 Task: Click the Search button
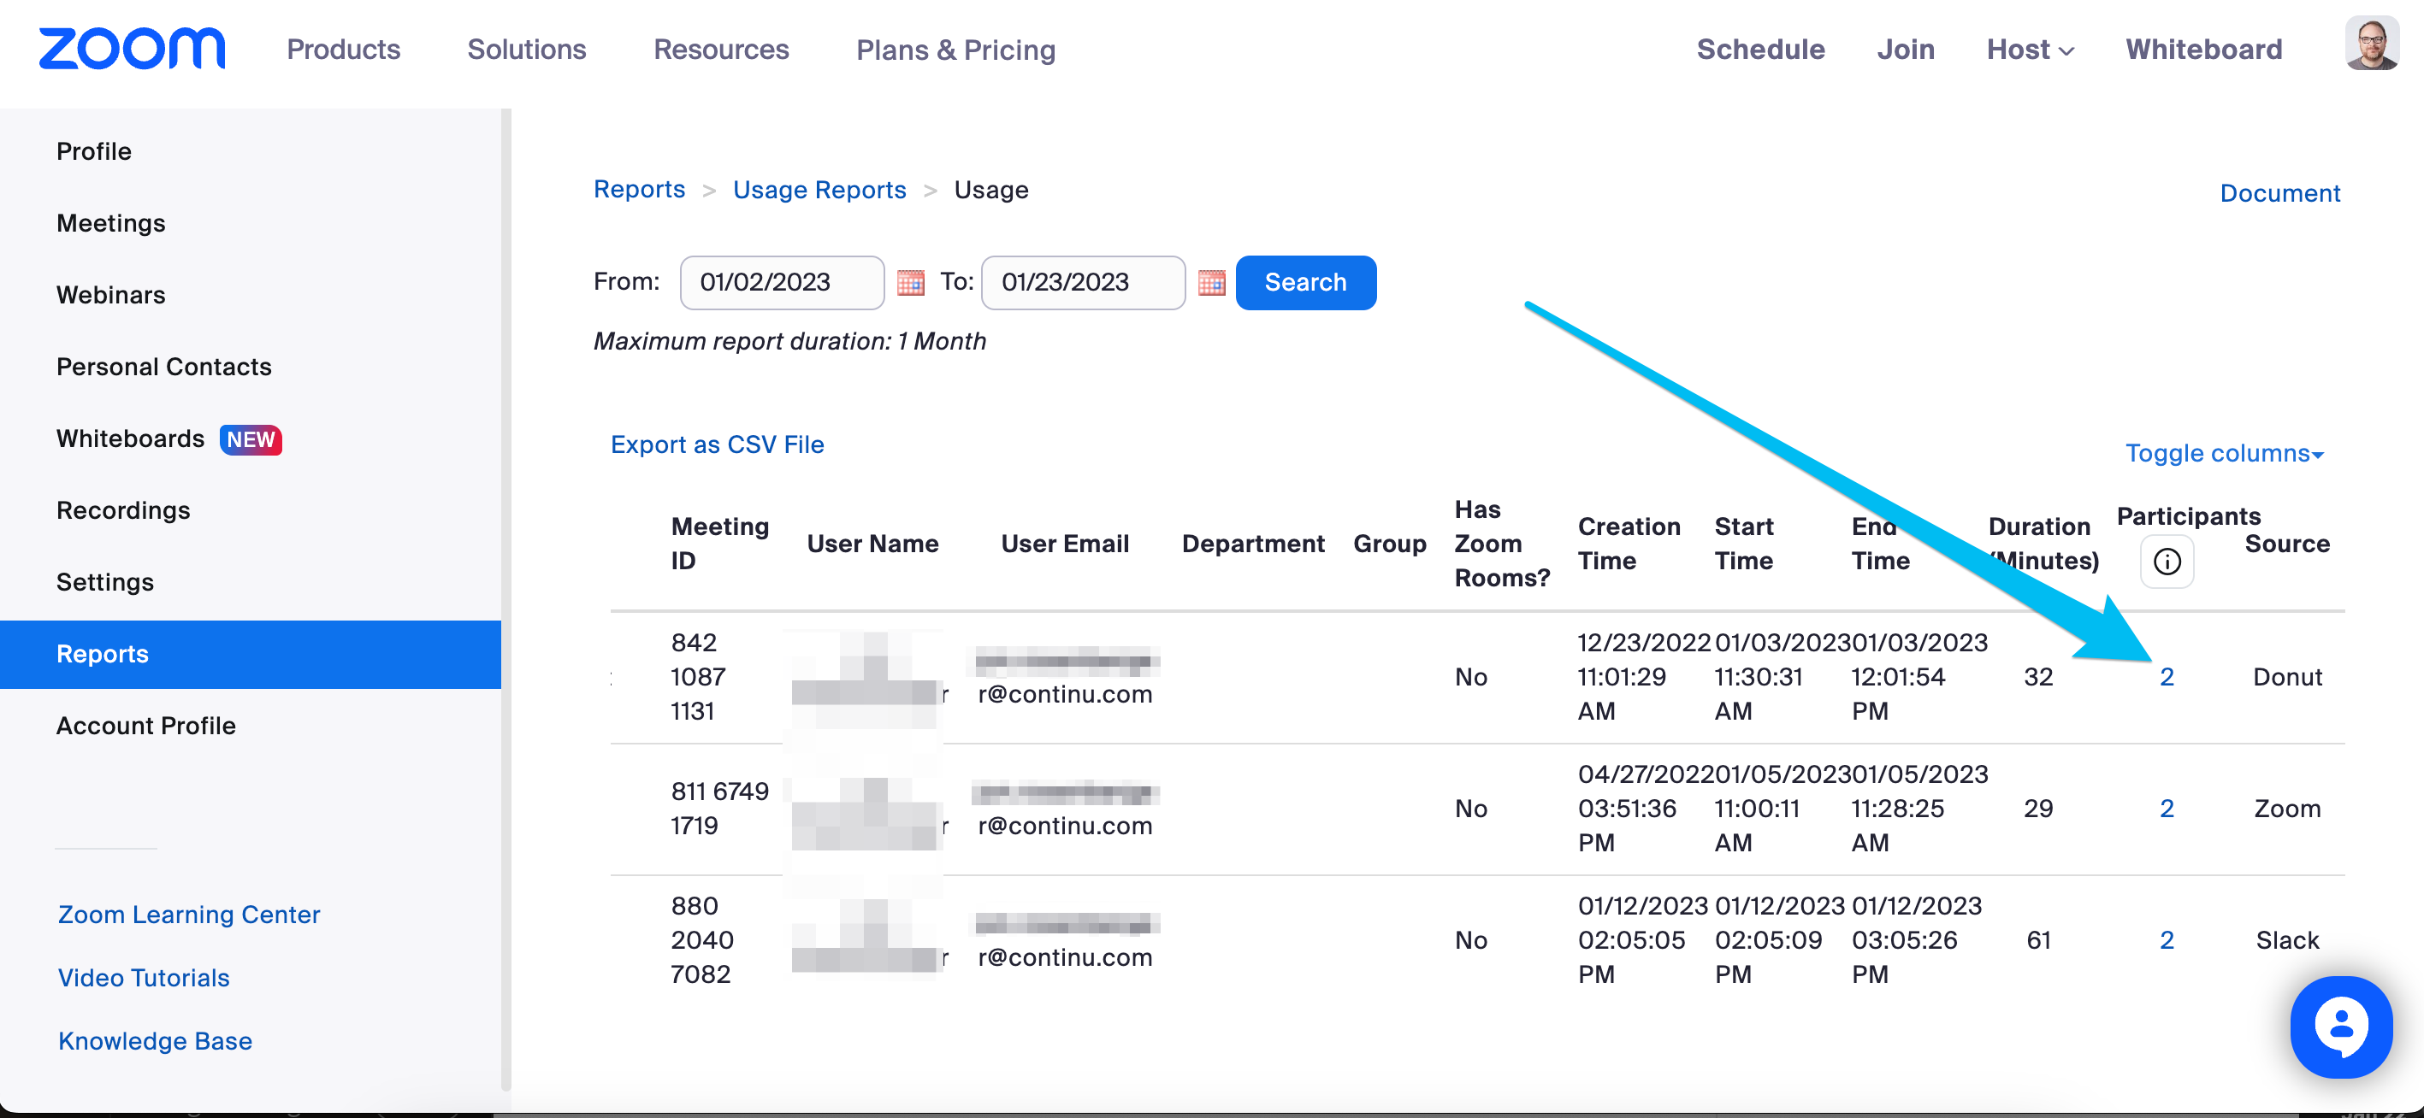tap(1305, 282)
